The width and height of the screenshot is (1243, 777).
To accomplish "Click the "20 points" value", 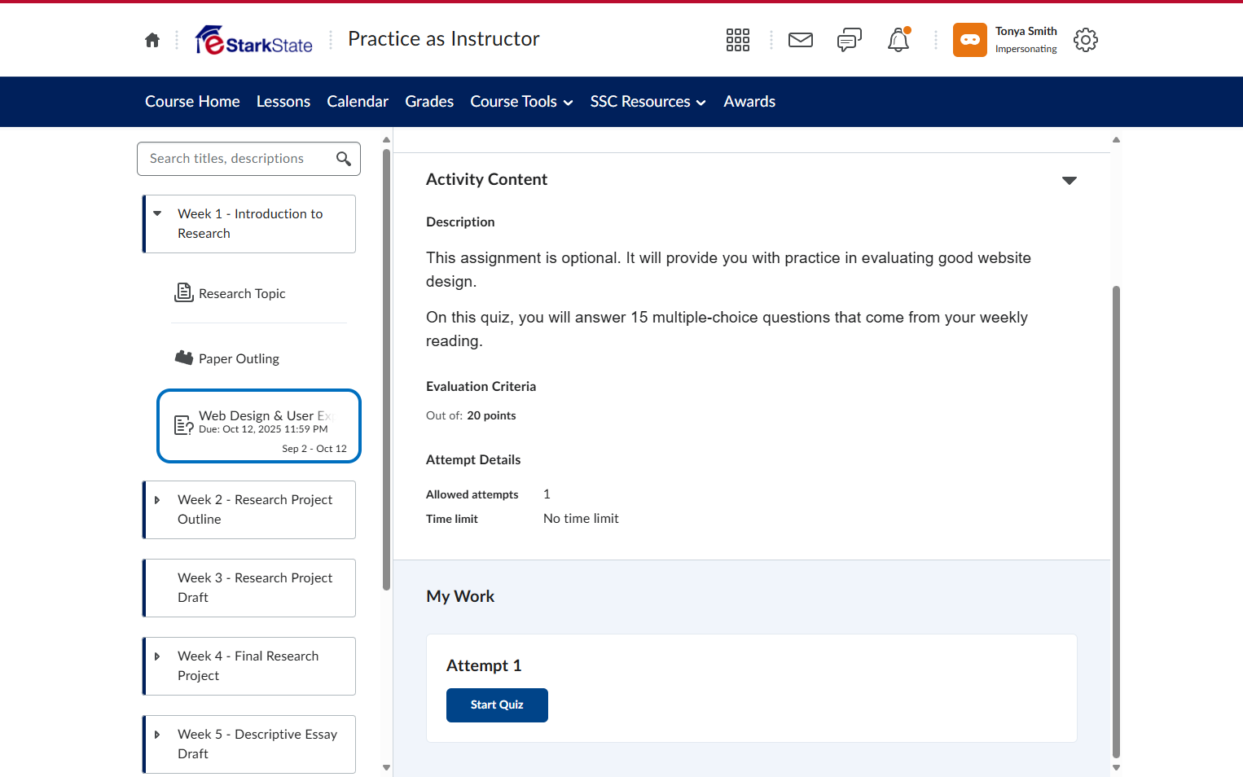I will [491, 415].
